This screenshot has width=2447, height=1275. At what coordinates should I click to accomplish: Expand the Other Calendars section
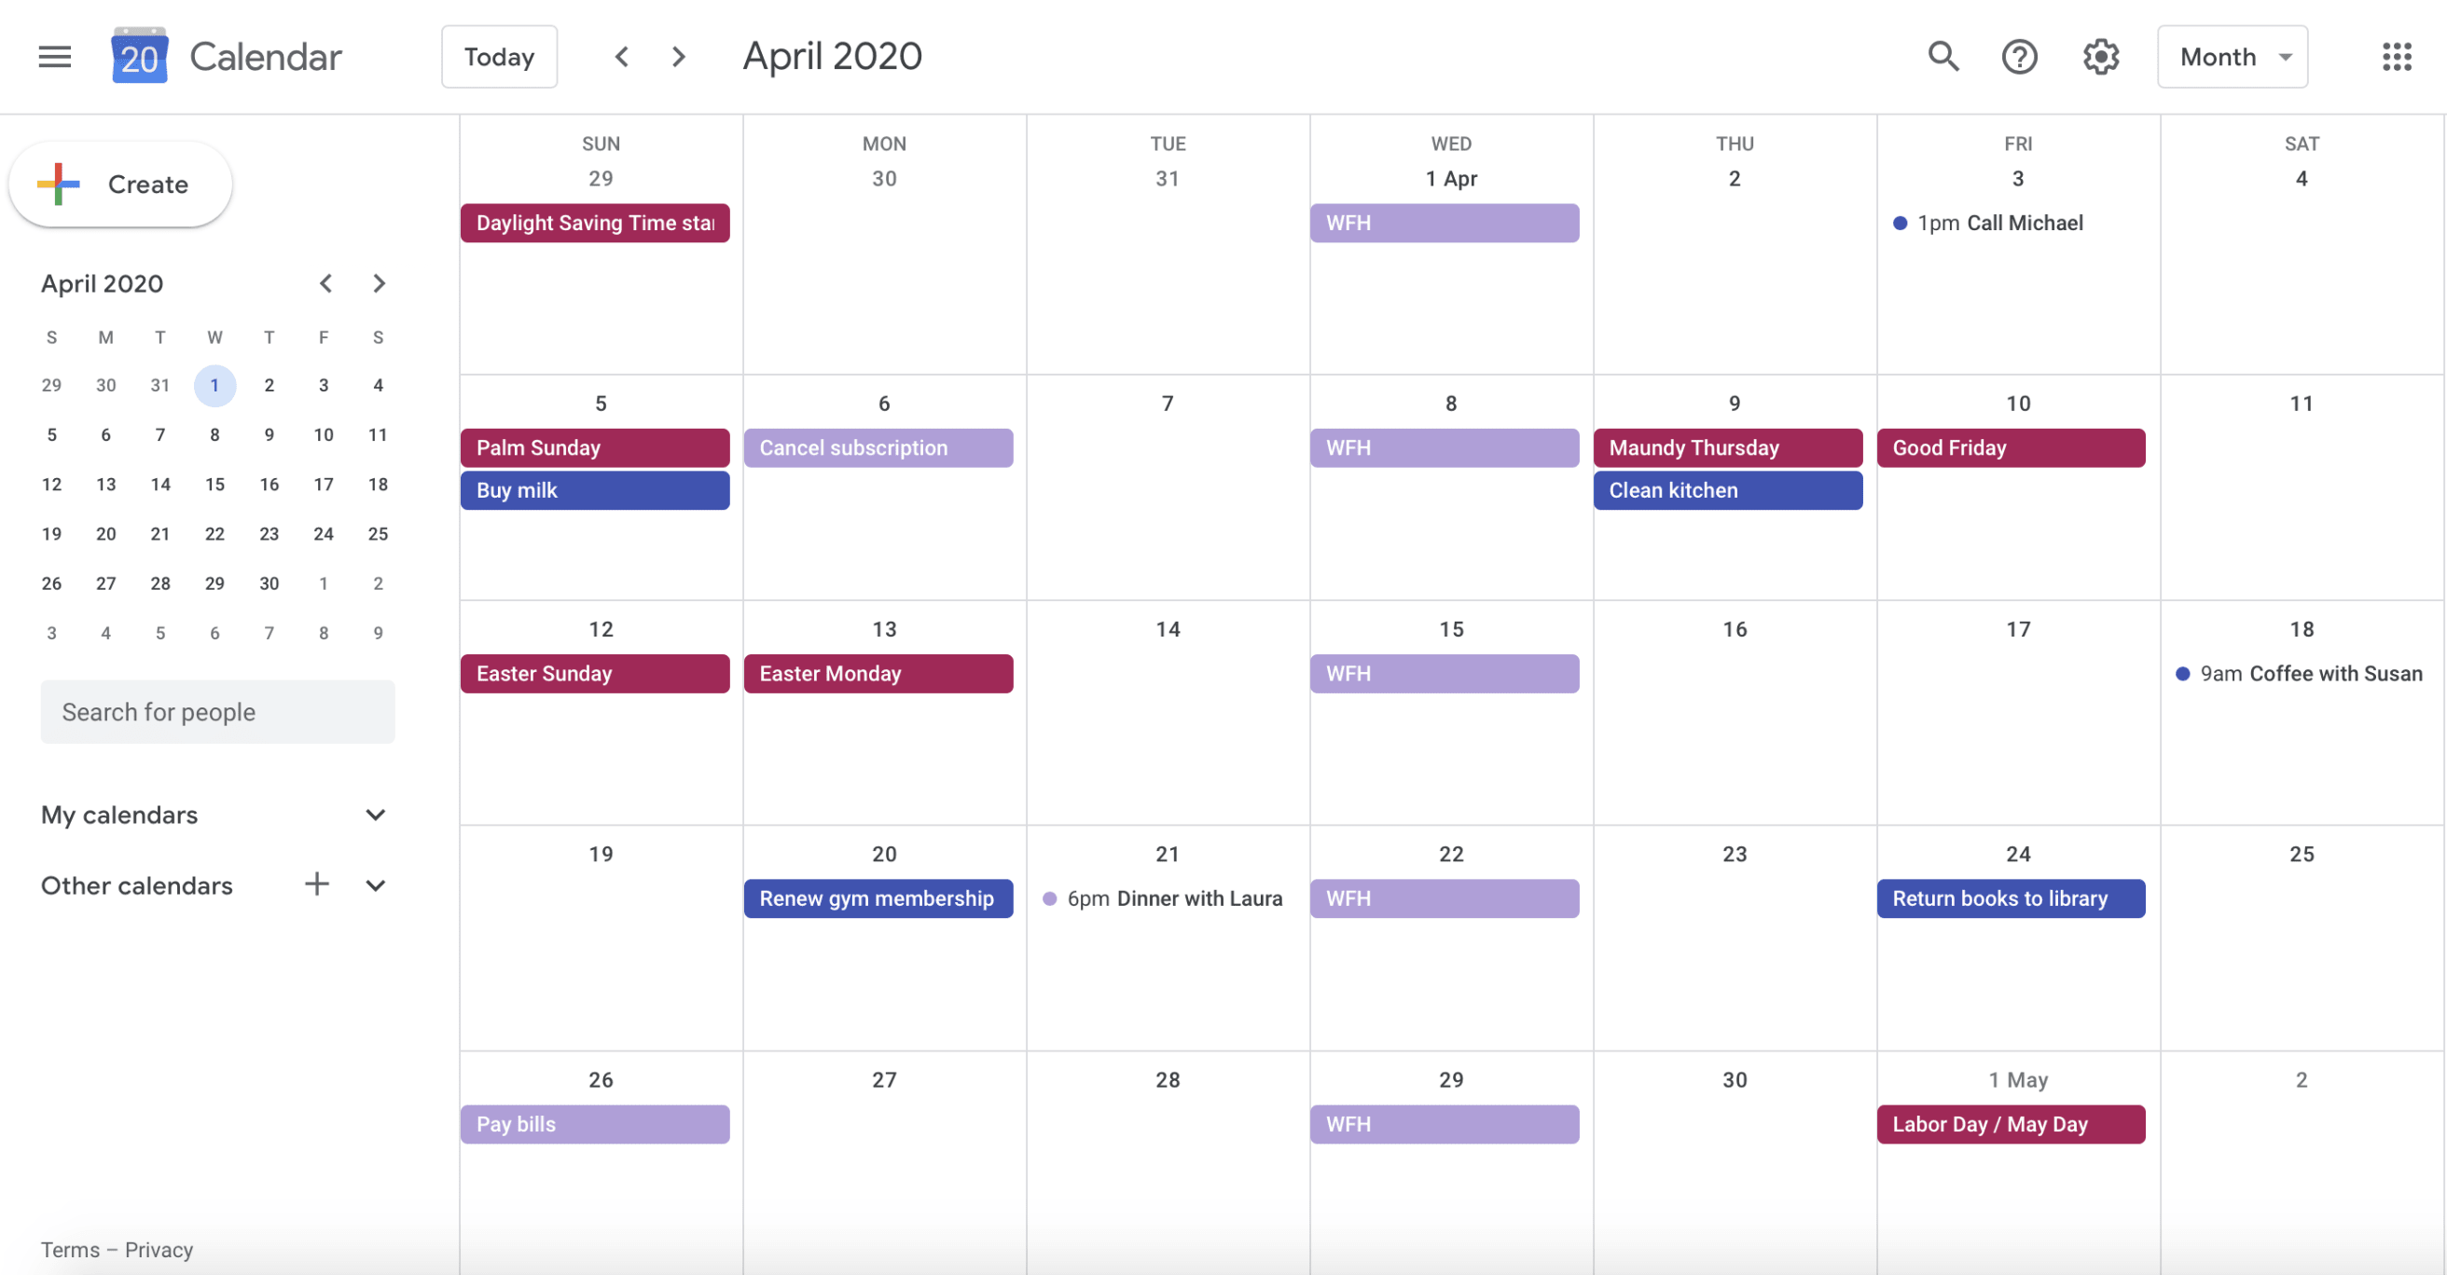coord(376,884)
